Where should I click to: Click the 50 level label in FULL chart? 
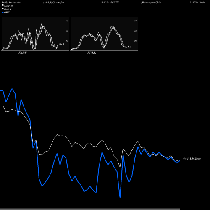pyautogui.click(x=136, y=31)
